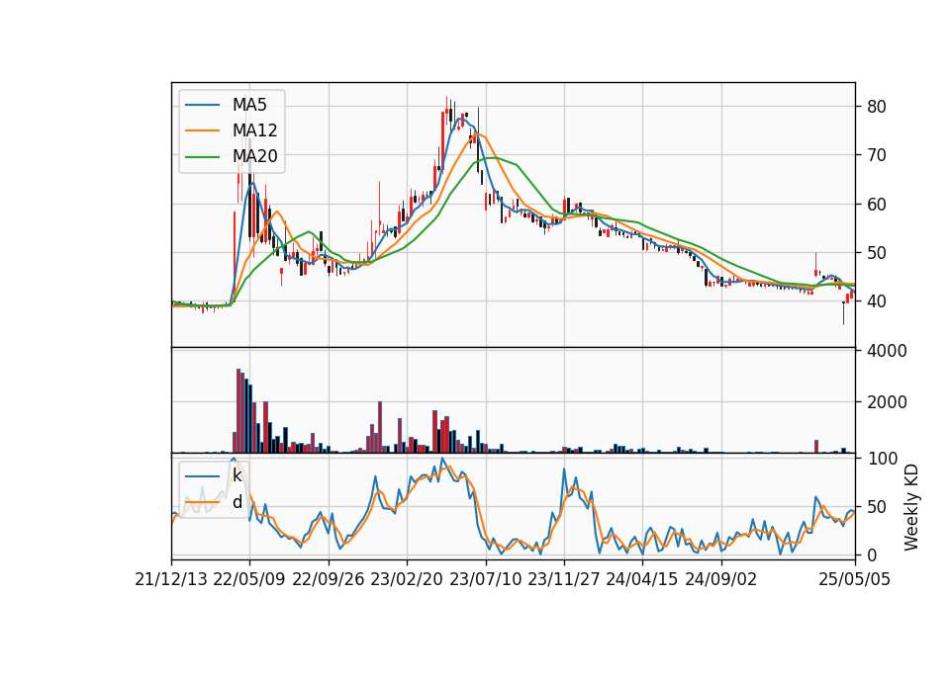The width and height of the screenshot is (950, 682).
Task: Click the 23/02/20 date tick label
Action: pyautogui.click(x=407, y=580)
